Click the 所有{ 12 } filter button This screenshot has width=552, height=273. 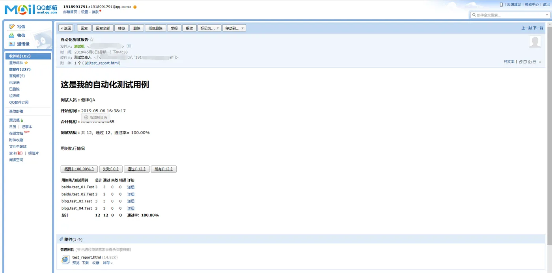click(164, 169)
